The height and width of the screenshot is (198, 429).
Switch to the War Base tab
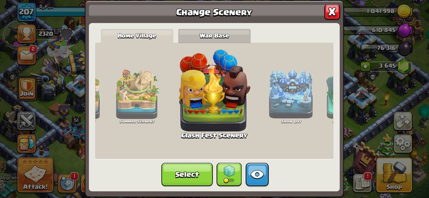(214, 36)
